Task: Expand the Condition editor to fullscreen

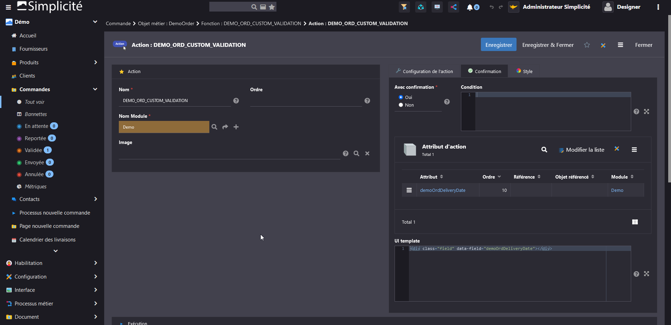Action: (x=647, y=111)
